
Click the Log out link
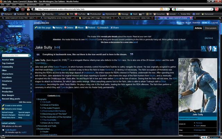214,23
